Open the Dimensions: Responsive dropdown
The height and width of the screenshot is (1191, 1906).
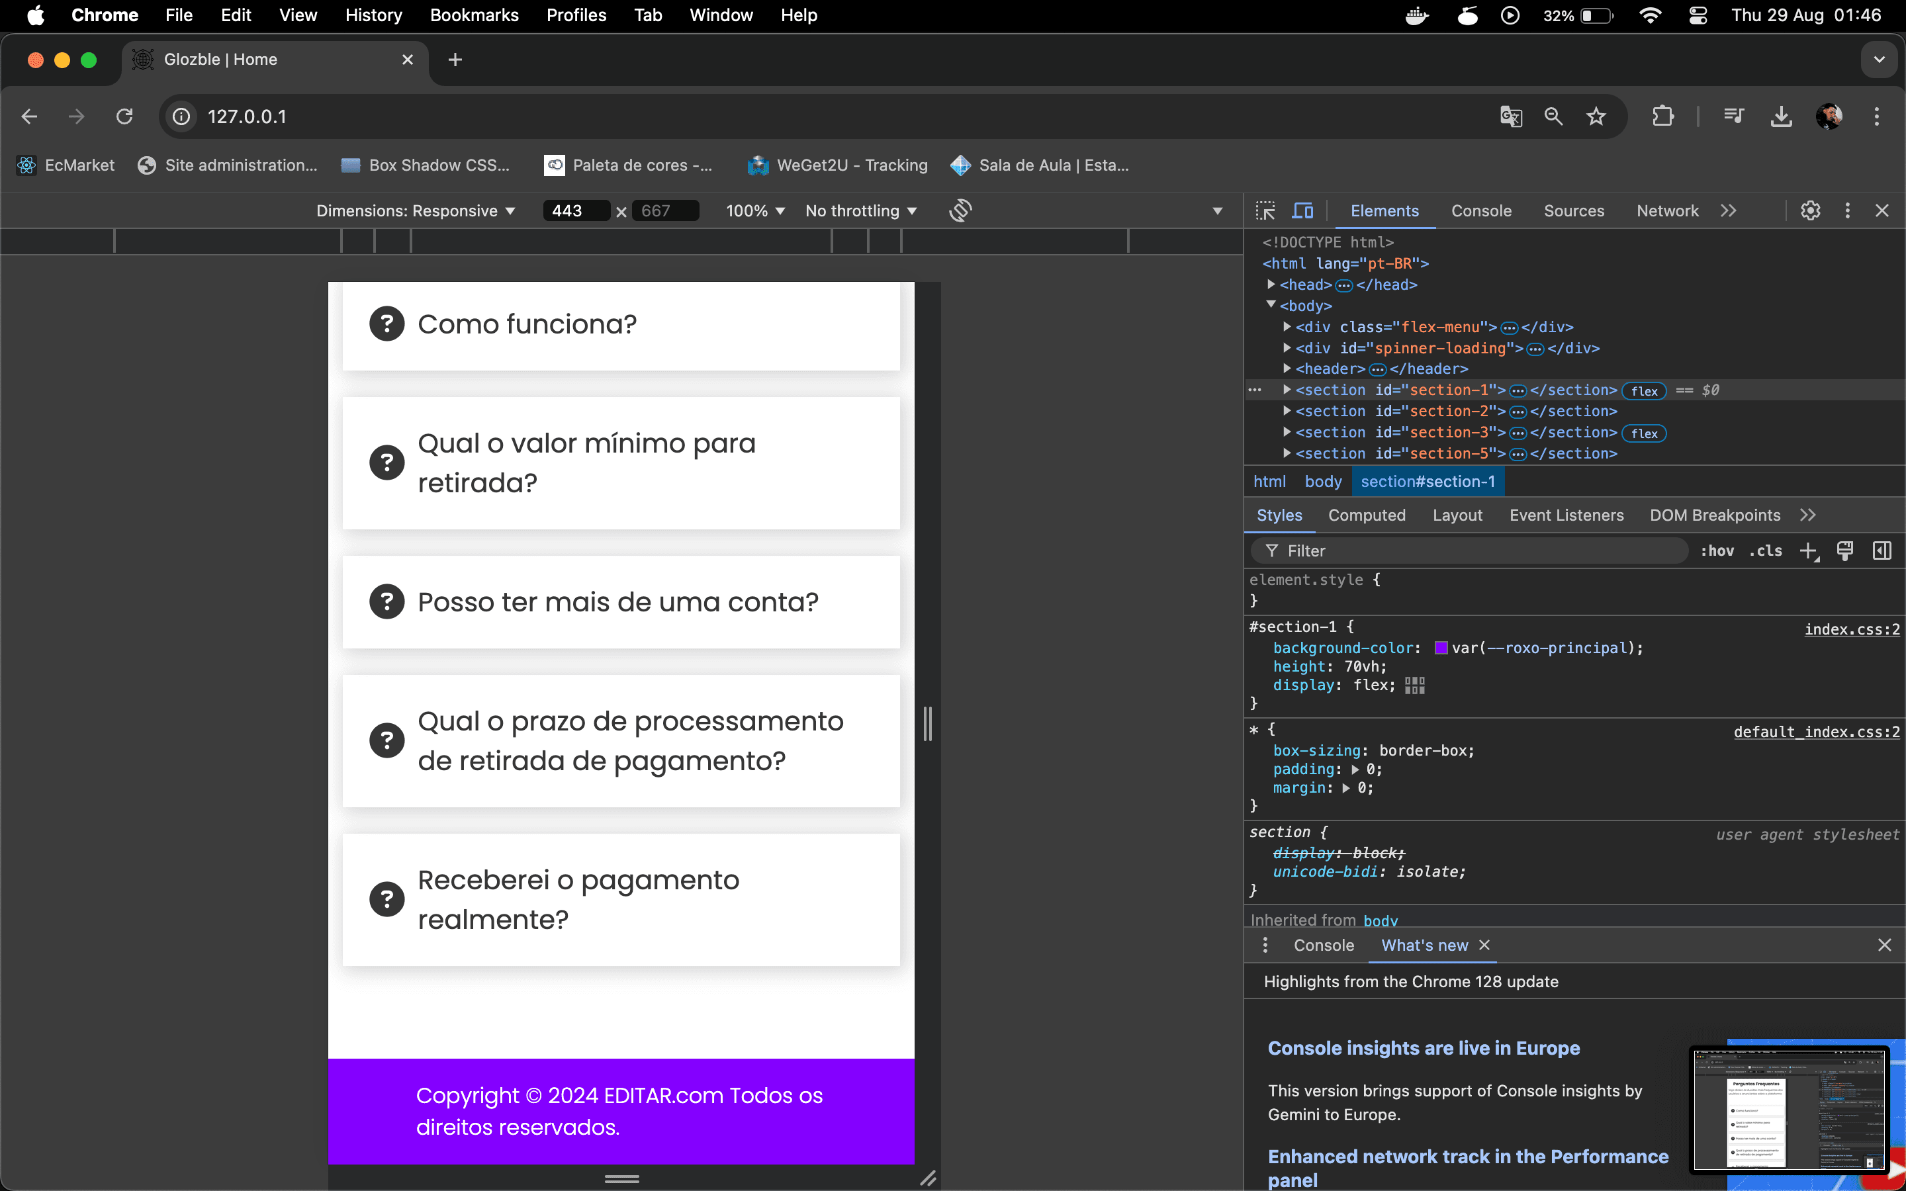(x=416, y=211)
